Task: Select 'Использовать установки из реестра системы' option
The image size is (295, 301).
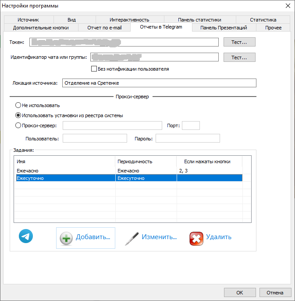Action: (x=18, y=115)
